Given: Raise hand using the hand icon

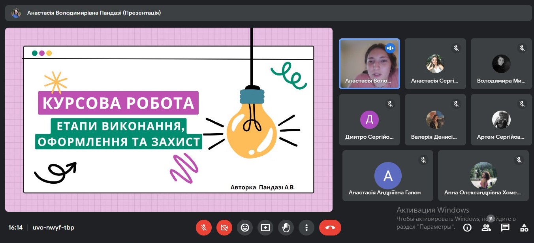Looking at the screenshot, I should [286, 228].
